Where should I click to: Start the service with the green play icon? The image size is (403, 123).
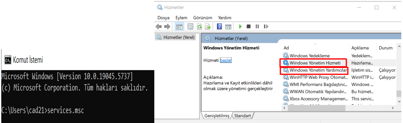(x=240, y=26)
